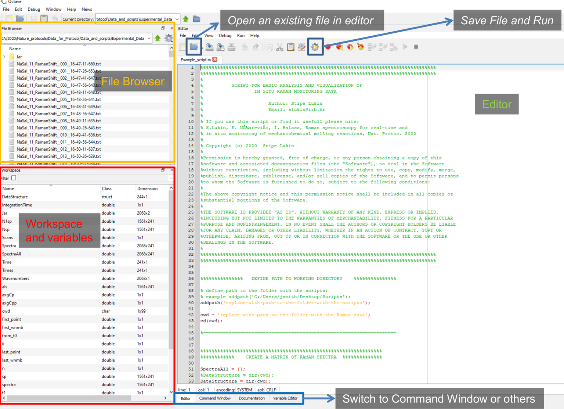Click debugger Step Out icon
564x409 pixels.
(x=394, y=47)
